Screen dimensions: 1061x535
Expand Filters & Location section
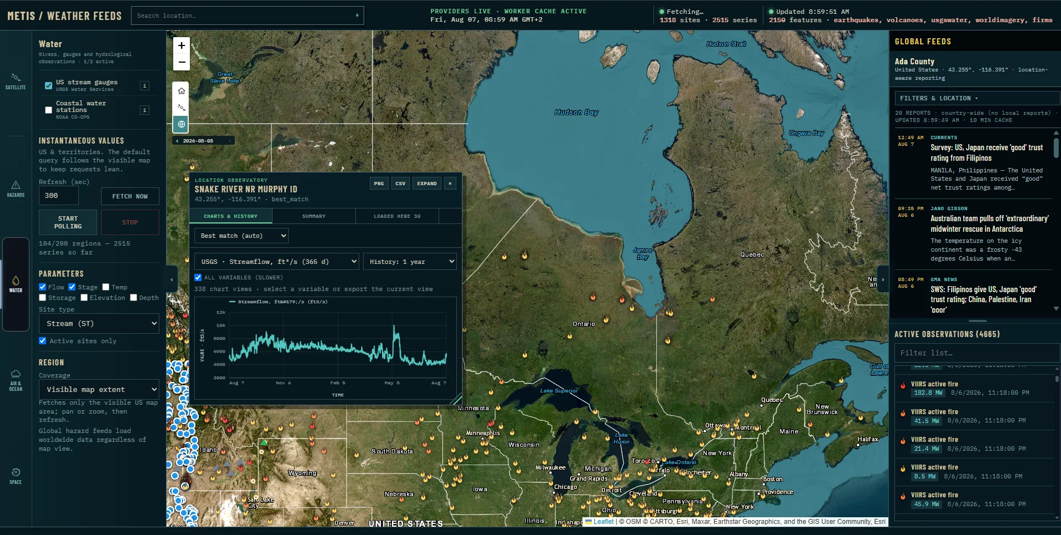coord(977,98)
